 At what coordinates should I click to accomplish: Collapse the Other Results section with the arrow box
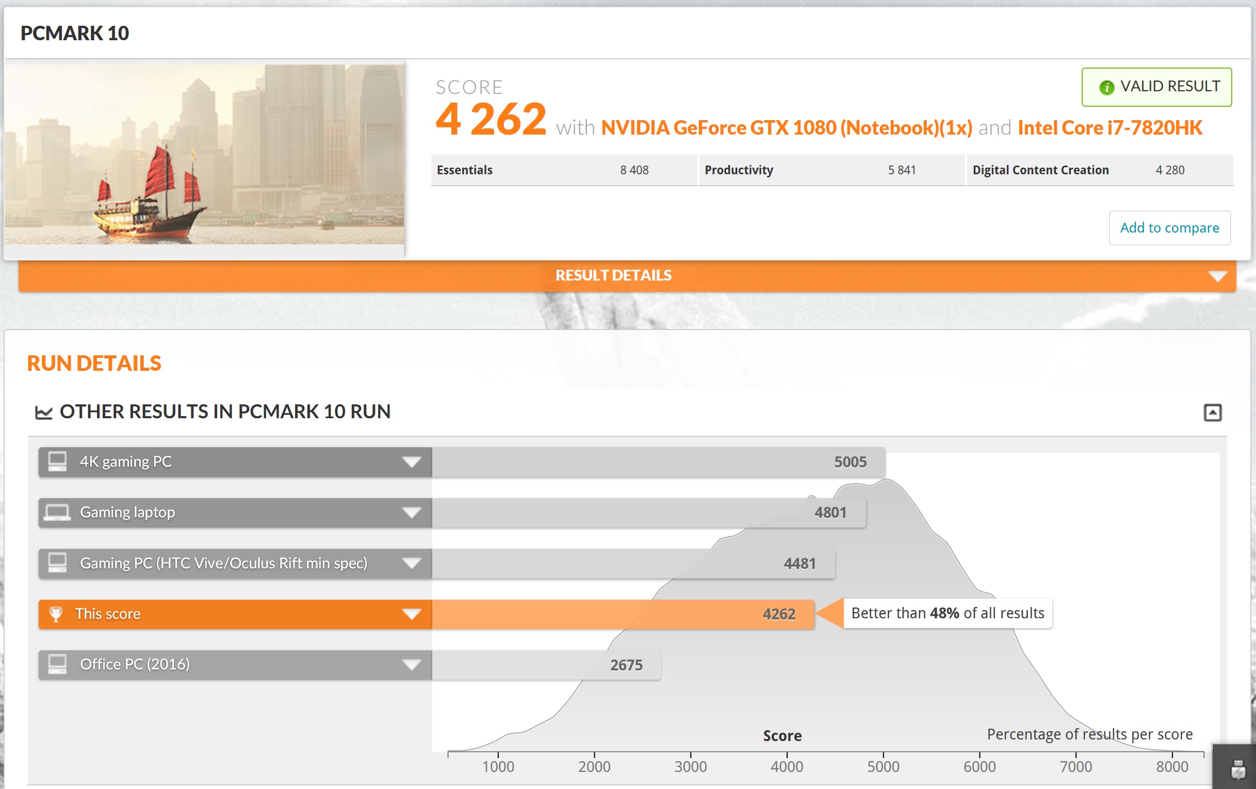click(1212, 413)
